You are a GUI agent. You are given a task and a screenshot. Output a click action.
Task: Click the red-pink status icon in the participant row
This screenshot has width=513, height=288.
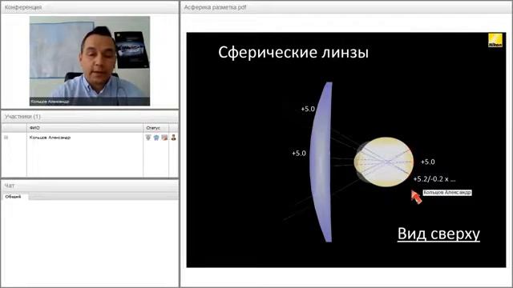(x=164, y=138)
